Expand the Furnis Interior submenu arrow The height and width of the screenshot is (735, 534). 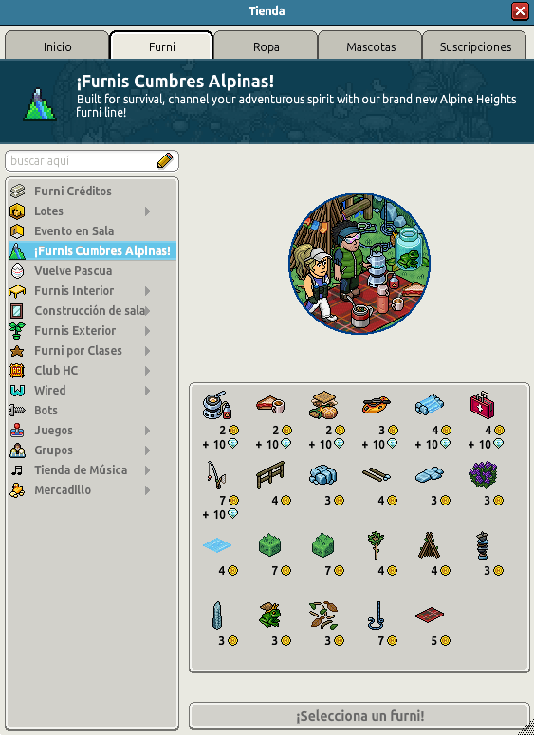147,291
